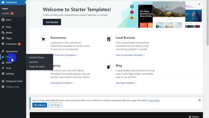Dismiss the Astra Pro diagnostic notice
209x118 pixels.
coord(200,100)
